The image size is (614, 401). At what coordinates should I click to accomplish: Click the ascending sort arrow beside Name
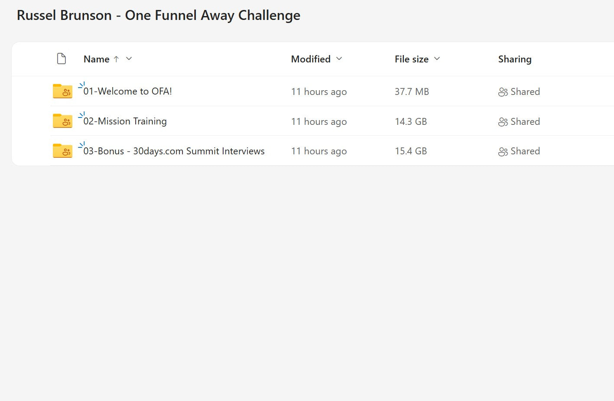click(x=116, y=59)
